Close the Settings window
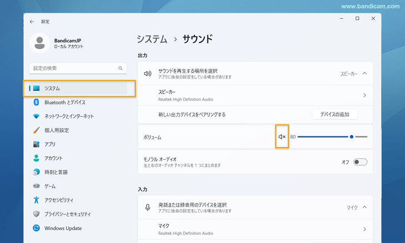The height and width of the screenshot is (243, 405). coord(373,19)
